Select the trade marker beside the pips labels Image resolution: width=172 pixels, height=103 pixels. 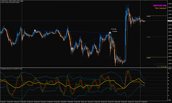click(x=110, y=33)
